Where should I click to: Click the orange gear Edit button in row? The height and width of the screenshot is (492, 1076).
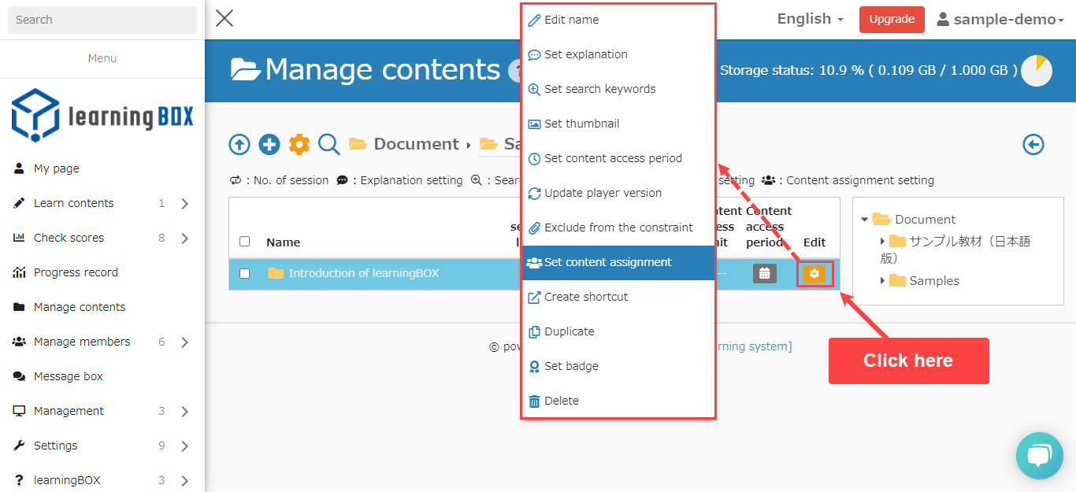pos(814,274)
